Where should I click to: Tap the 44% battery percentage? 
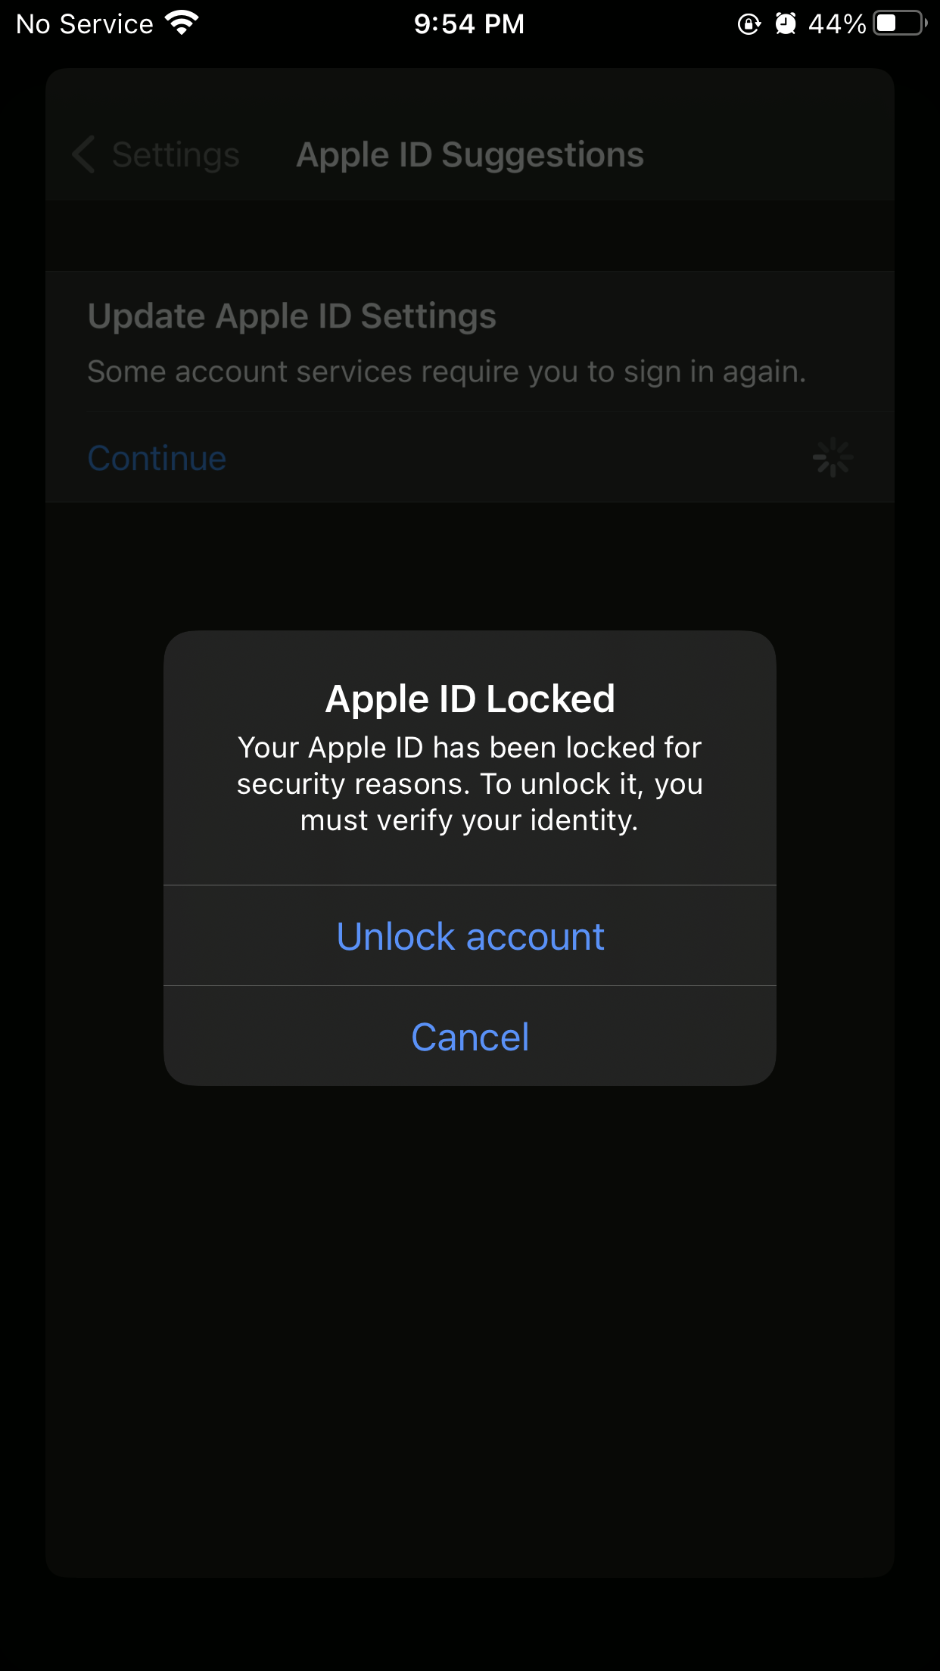836,24
